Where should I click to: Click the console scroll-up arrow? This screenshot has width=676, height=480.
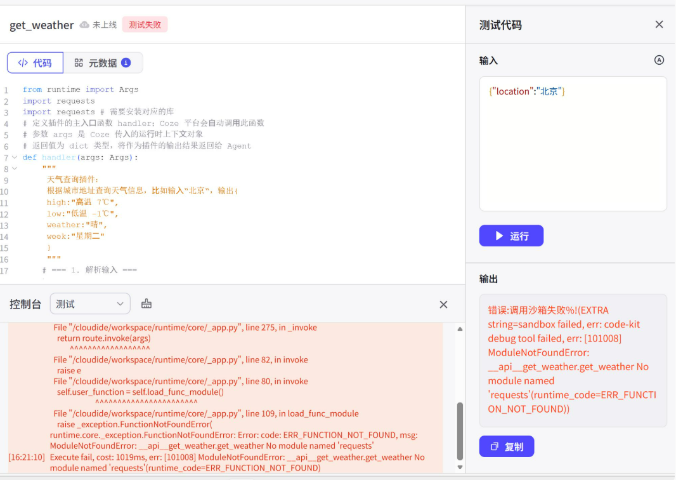pos(460,329)
